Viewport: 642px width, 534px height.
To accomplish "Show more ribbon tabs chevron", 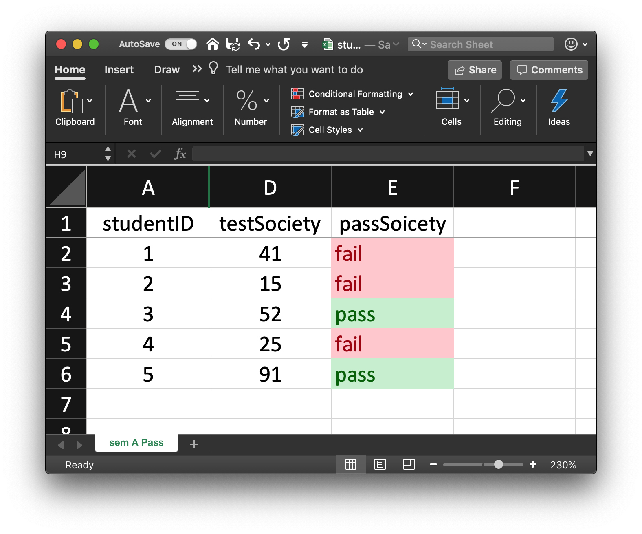I will click(197, 69).
